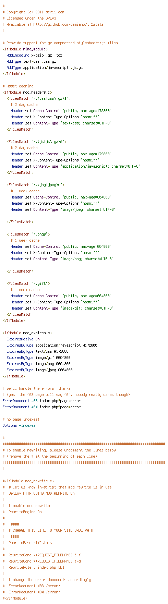Viewport: 168px width, 604px height.
Task: Click the final "#</IfModule>" line
Action: [x=15, y=598]
